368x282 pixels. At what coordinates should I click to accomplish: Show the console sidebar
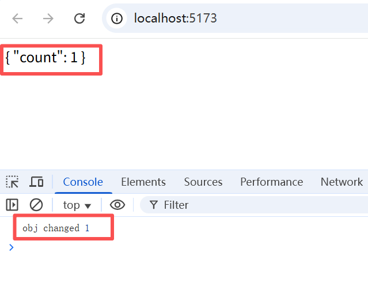pos(12,205)
